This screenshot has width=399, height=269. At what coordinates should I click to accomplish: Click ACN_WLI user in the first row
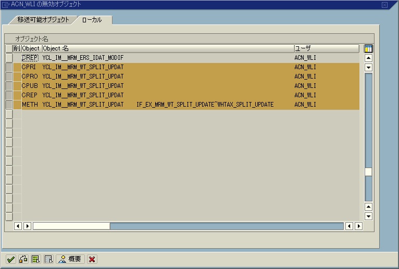pos(305,58)
